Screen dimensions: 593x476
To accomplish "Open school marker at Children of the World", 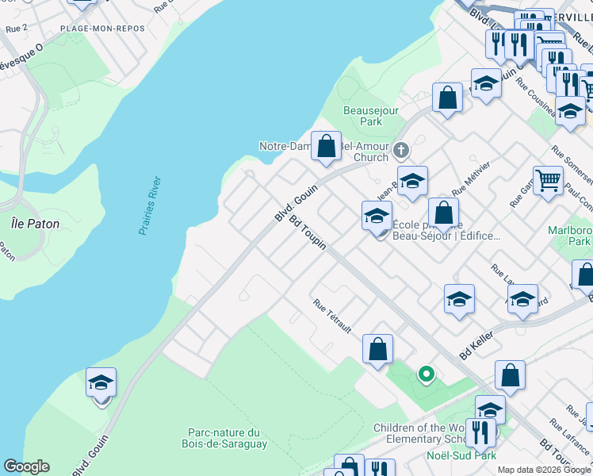I will (x=490, y=410).
